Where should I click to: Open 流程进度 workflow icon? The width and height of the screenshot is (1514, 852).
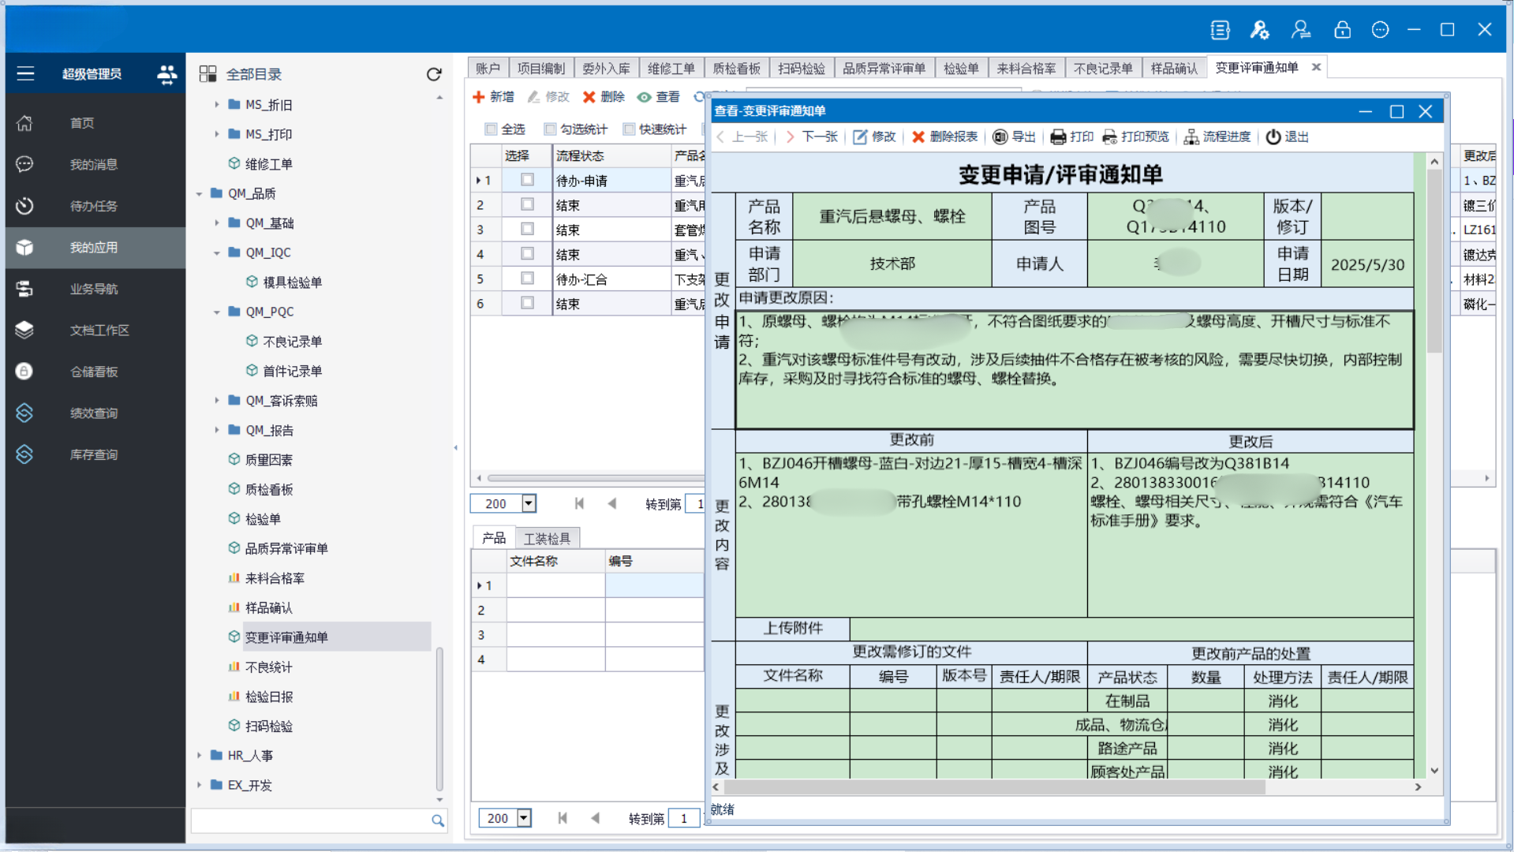[1191, 137]
